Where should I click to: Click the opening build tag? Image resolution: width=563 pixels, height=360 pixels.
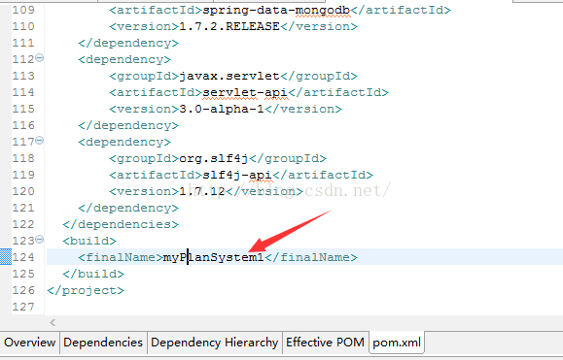coord(89,241)
